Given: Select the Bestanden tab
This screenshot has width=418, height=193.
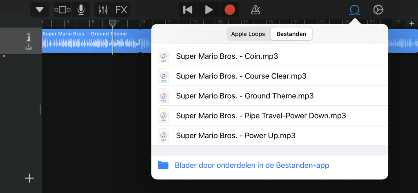Looking at the screenshot, I should click(x=291, y=34).
